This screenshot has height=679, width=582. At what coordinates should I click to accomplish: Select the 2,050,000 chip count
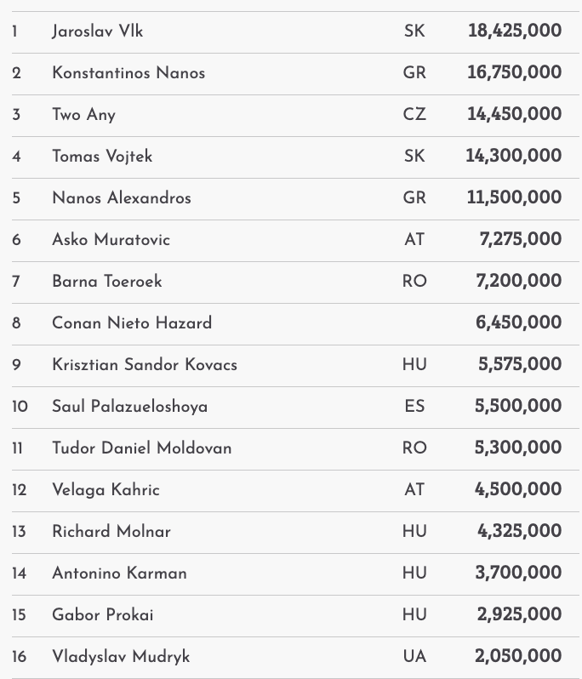click(x=519, y=657)
